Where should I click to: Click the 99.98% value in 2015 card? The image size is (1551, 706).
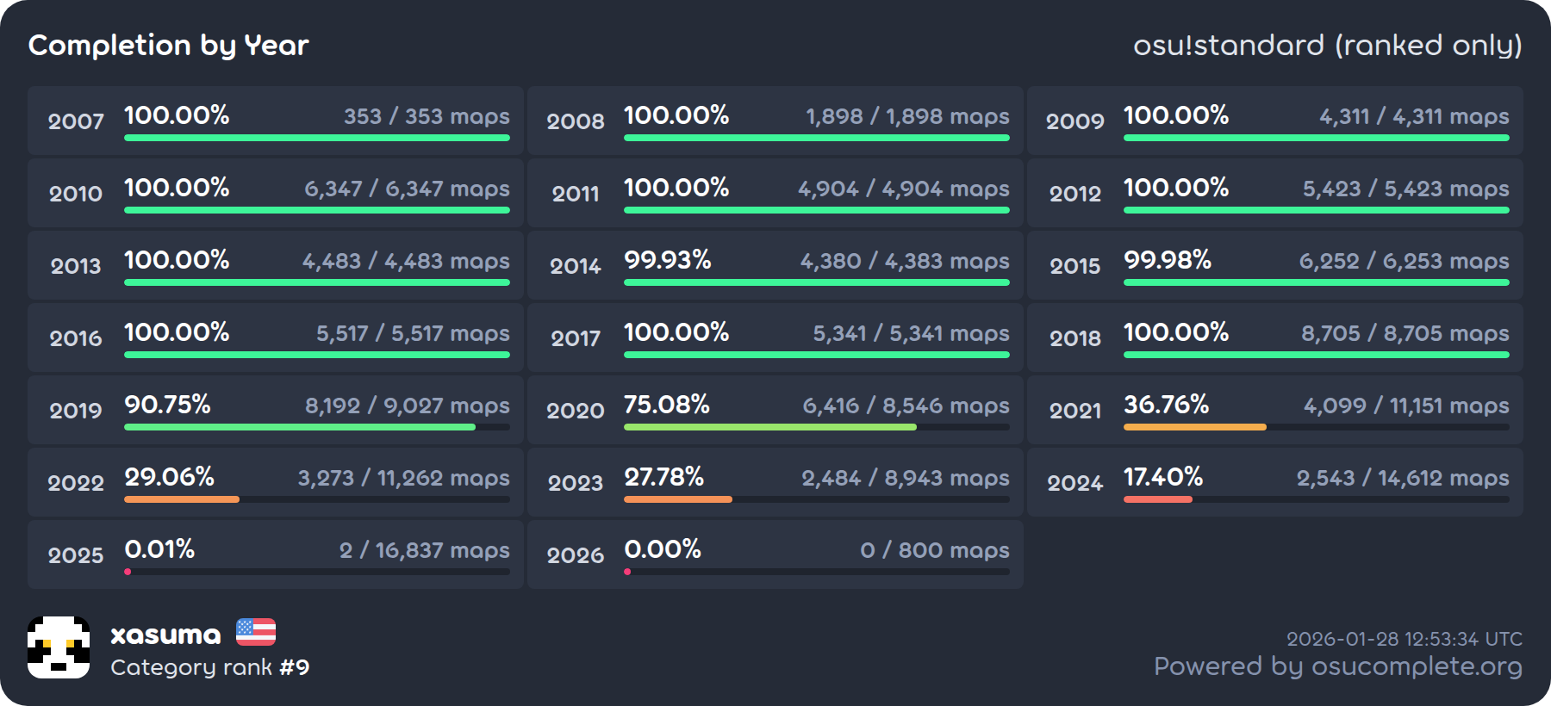[x=1167, y=260]
